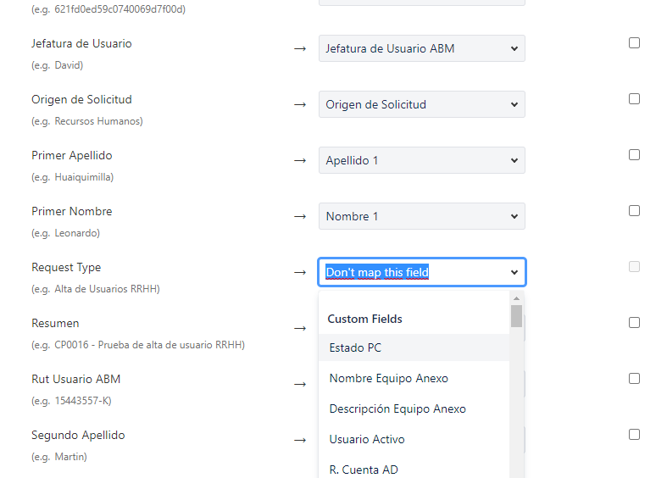The height and width of the screenshot is (478, 667).
Task: Click example text '15443557-K'
Action: pyautogui.click(x=82, y=401)
